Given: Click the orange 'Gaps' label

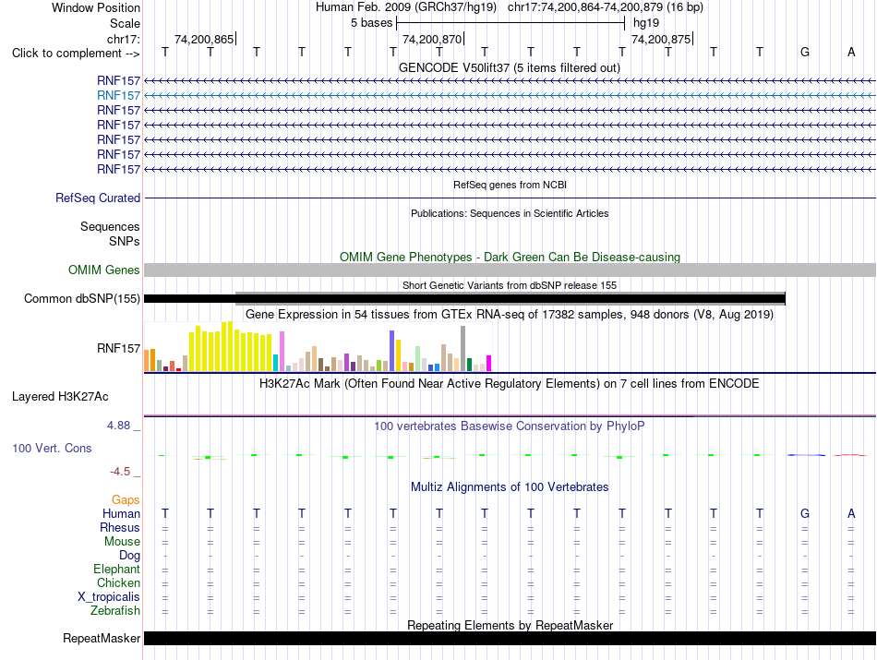Looking at the screenshot, I should pyautogui.click(x=126, y=500).
